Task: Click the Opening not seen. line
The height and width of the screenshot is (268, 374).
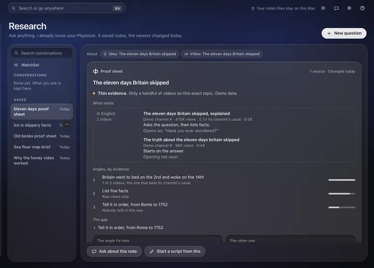Action: point(161,157)
